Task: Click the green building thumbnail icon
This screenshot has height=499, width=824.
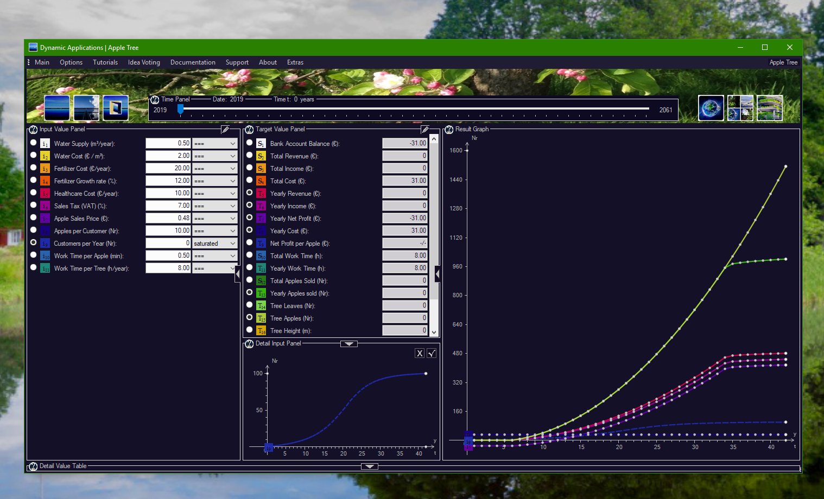Action: point(770,107)
